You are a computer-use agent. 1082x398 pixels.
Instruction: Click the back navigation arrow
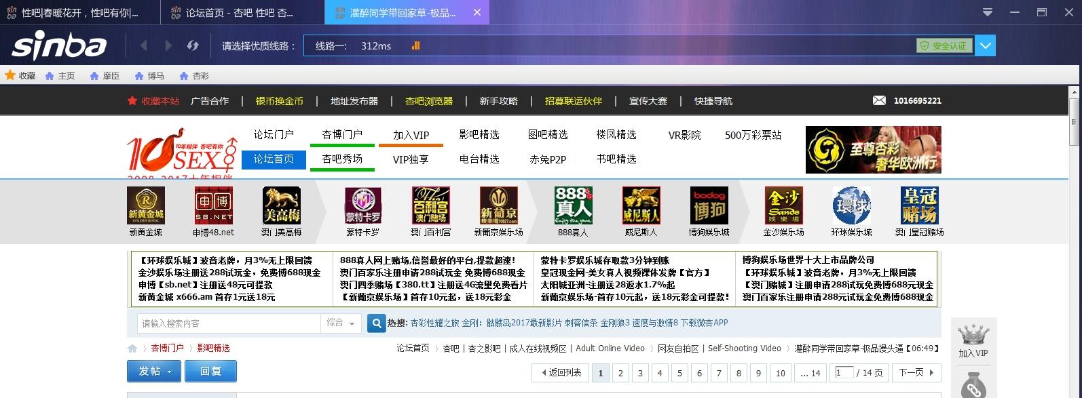pyautogui.click(x=143, y=45)
